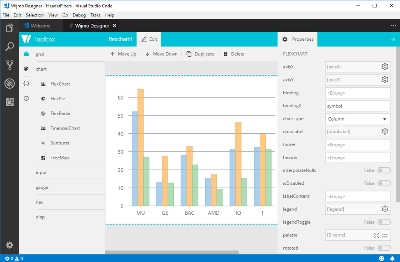Select the Properties tab

tap(297, 39)
